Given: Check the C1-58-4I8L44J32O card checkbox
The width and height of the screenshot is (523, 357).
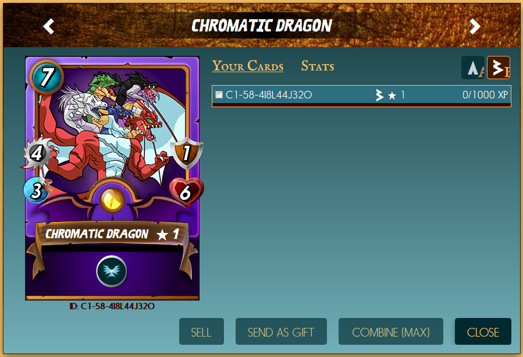Looking at the screenshot, I should point(219,95).
